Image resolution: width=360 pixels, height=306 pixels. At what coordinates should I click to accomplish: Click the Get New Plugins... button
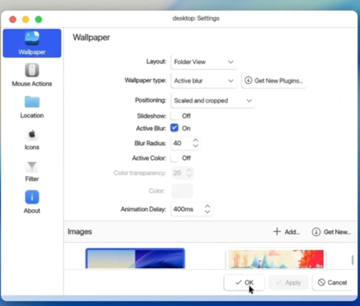click(x=274, y=81)
